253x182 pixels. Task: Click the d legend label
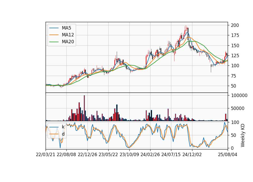point(63,134)
